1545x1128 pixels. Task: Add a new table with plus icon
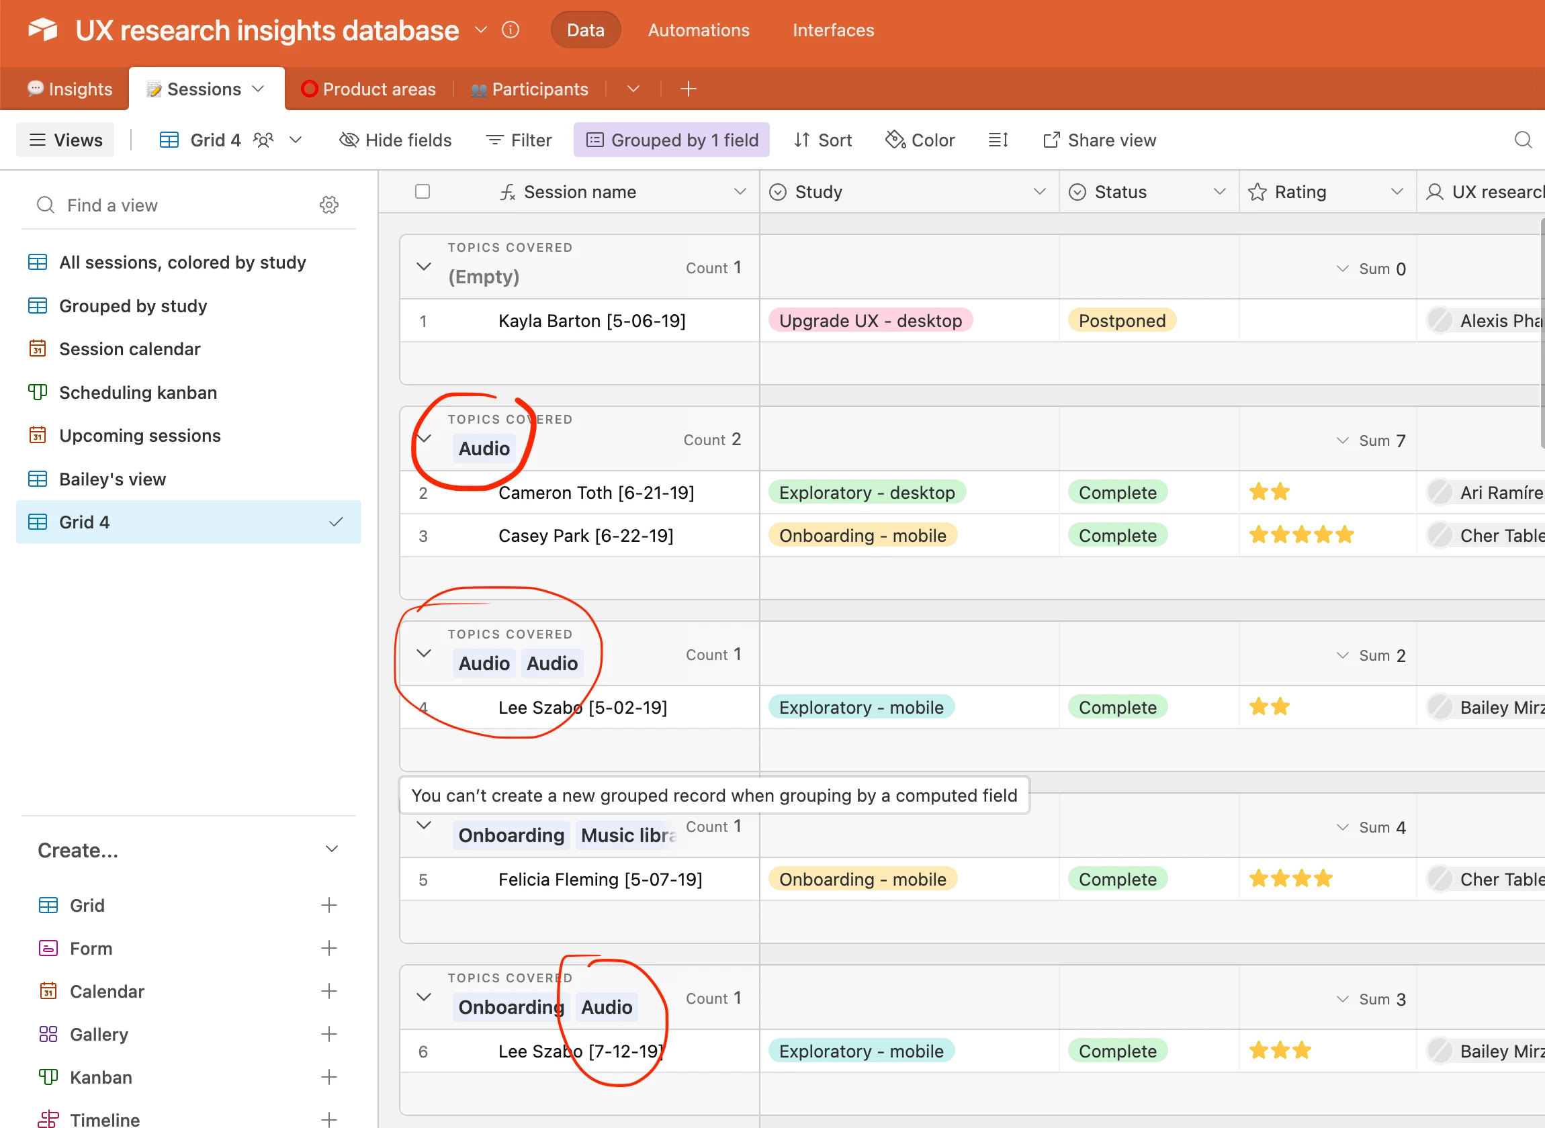(689, 89)
